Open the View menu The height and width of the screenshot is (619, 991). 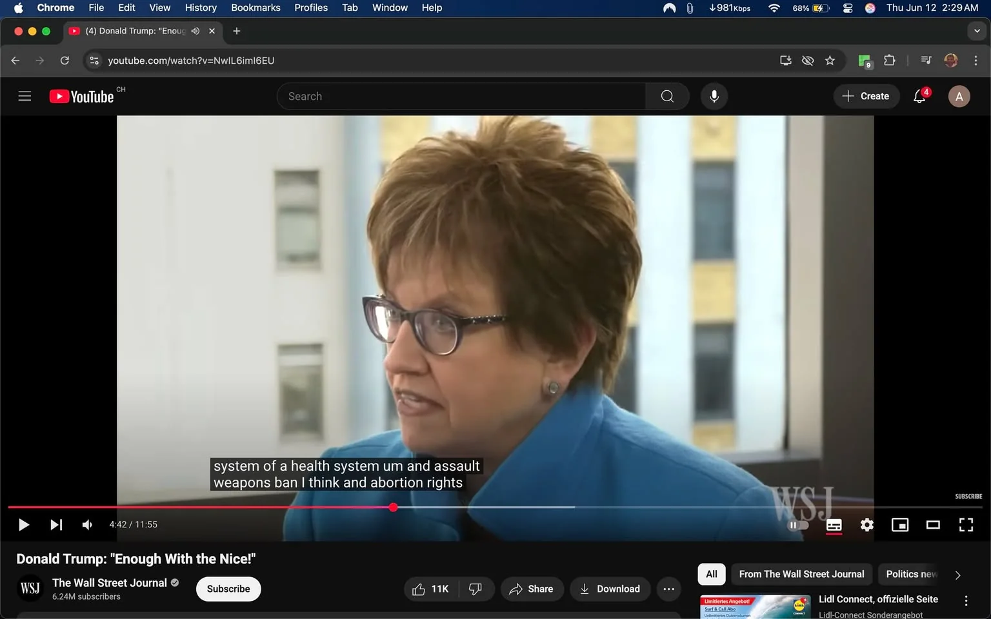159,8
